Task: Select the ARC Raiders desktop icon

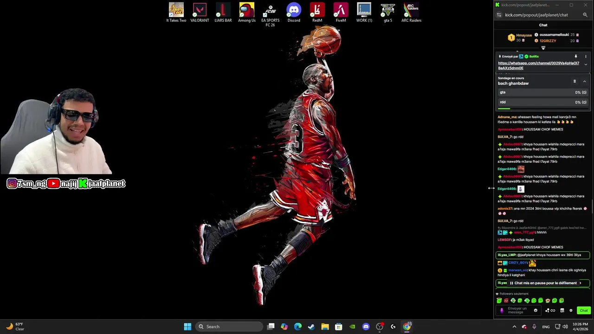Action: (x=411, y=13)
